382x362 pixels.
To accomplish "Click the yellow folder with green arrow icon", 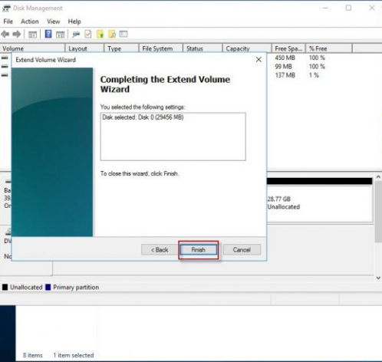I will pos(100,34).
